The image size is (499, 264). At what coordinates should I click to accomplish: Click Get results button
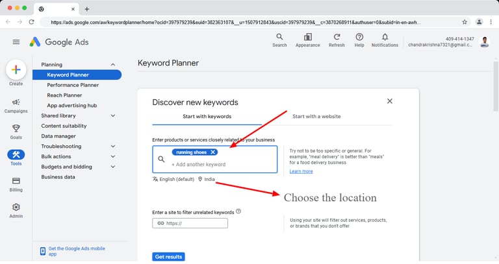(x=168, y=256)
